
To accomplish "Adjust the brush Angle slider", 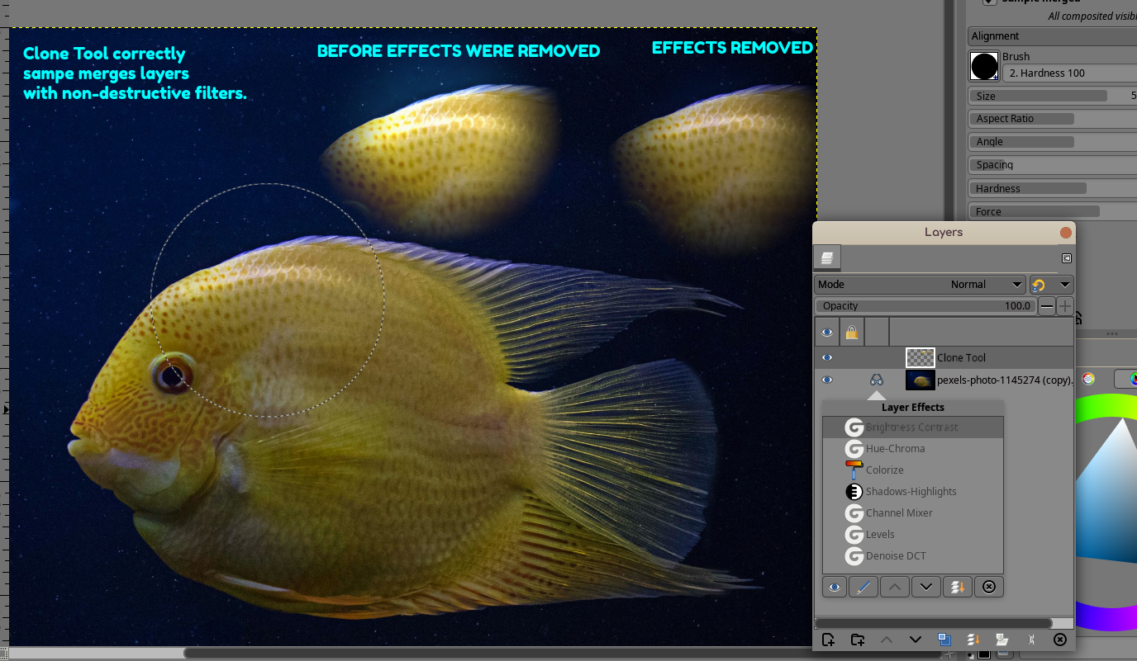I will 1052,142.
